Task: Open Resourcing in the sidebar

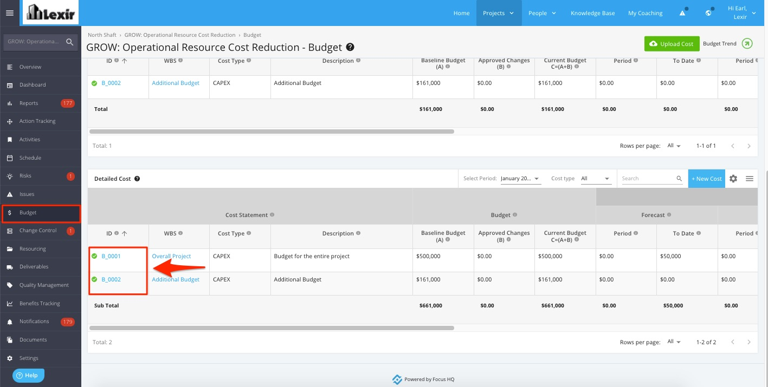Action: [41, 249]
